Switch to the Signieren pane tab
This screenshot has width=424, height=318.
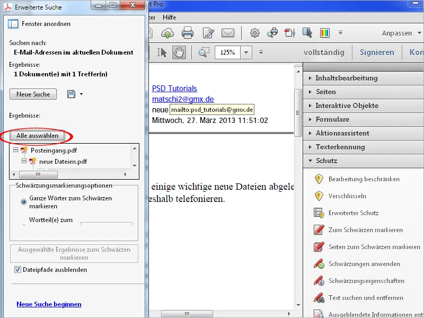point(377,52)
